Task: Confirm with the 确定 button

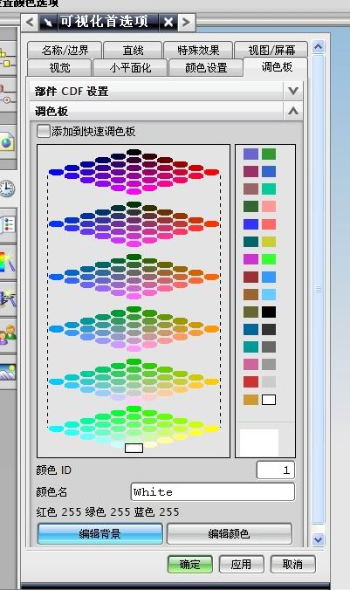Action: click(x=190, y=564)
